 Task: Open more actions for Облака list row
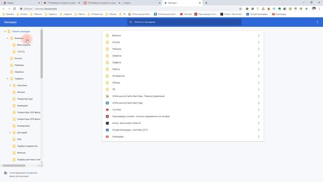coord(258,83)
